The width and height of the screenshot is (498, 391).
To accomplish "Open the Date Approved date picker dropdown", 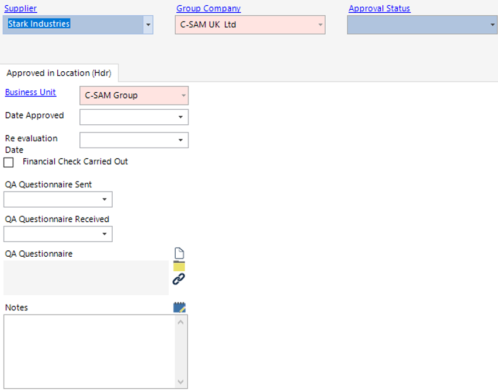I will tap(180, 117).
